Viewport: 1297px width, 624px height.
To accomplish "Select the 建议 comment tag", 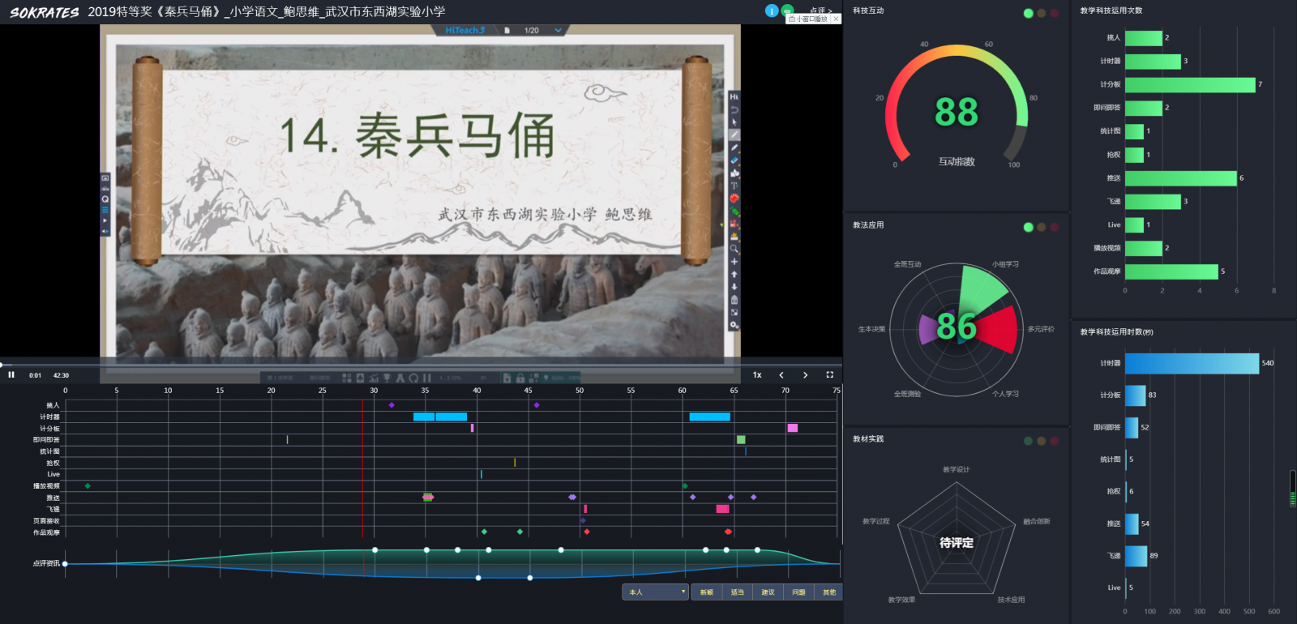I will pos(768,592).
